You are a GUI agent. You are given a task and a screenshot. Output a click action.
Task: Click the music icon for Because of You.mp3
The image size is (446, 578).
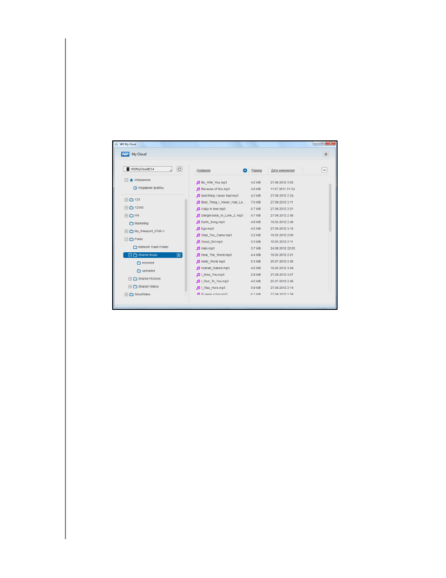click(198, 189)
